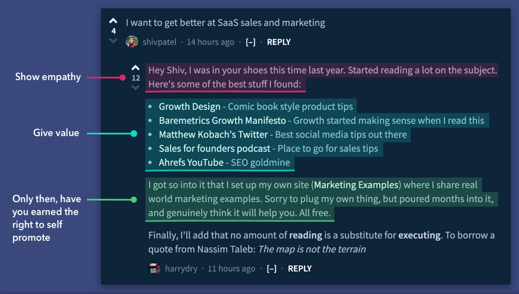Screen dimensions: 519x294
Task: Click the '14 hours ago' timestamp
Action: point(210,42)
